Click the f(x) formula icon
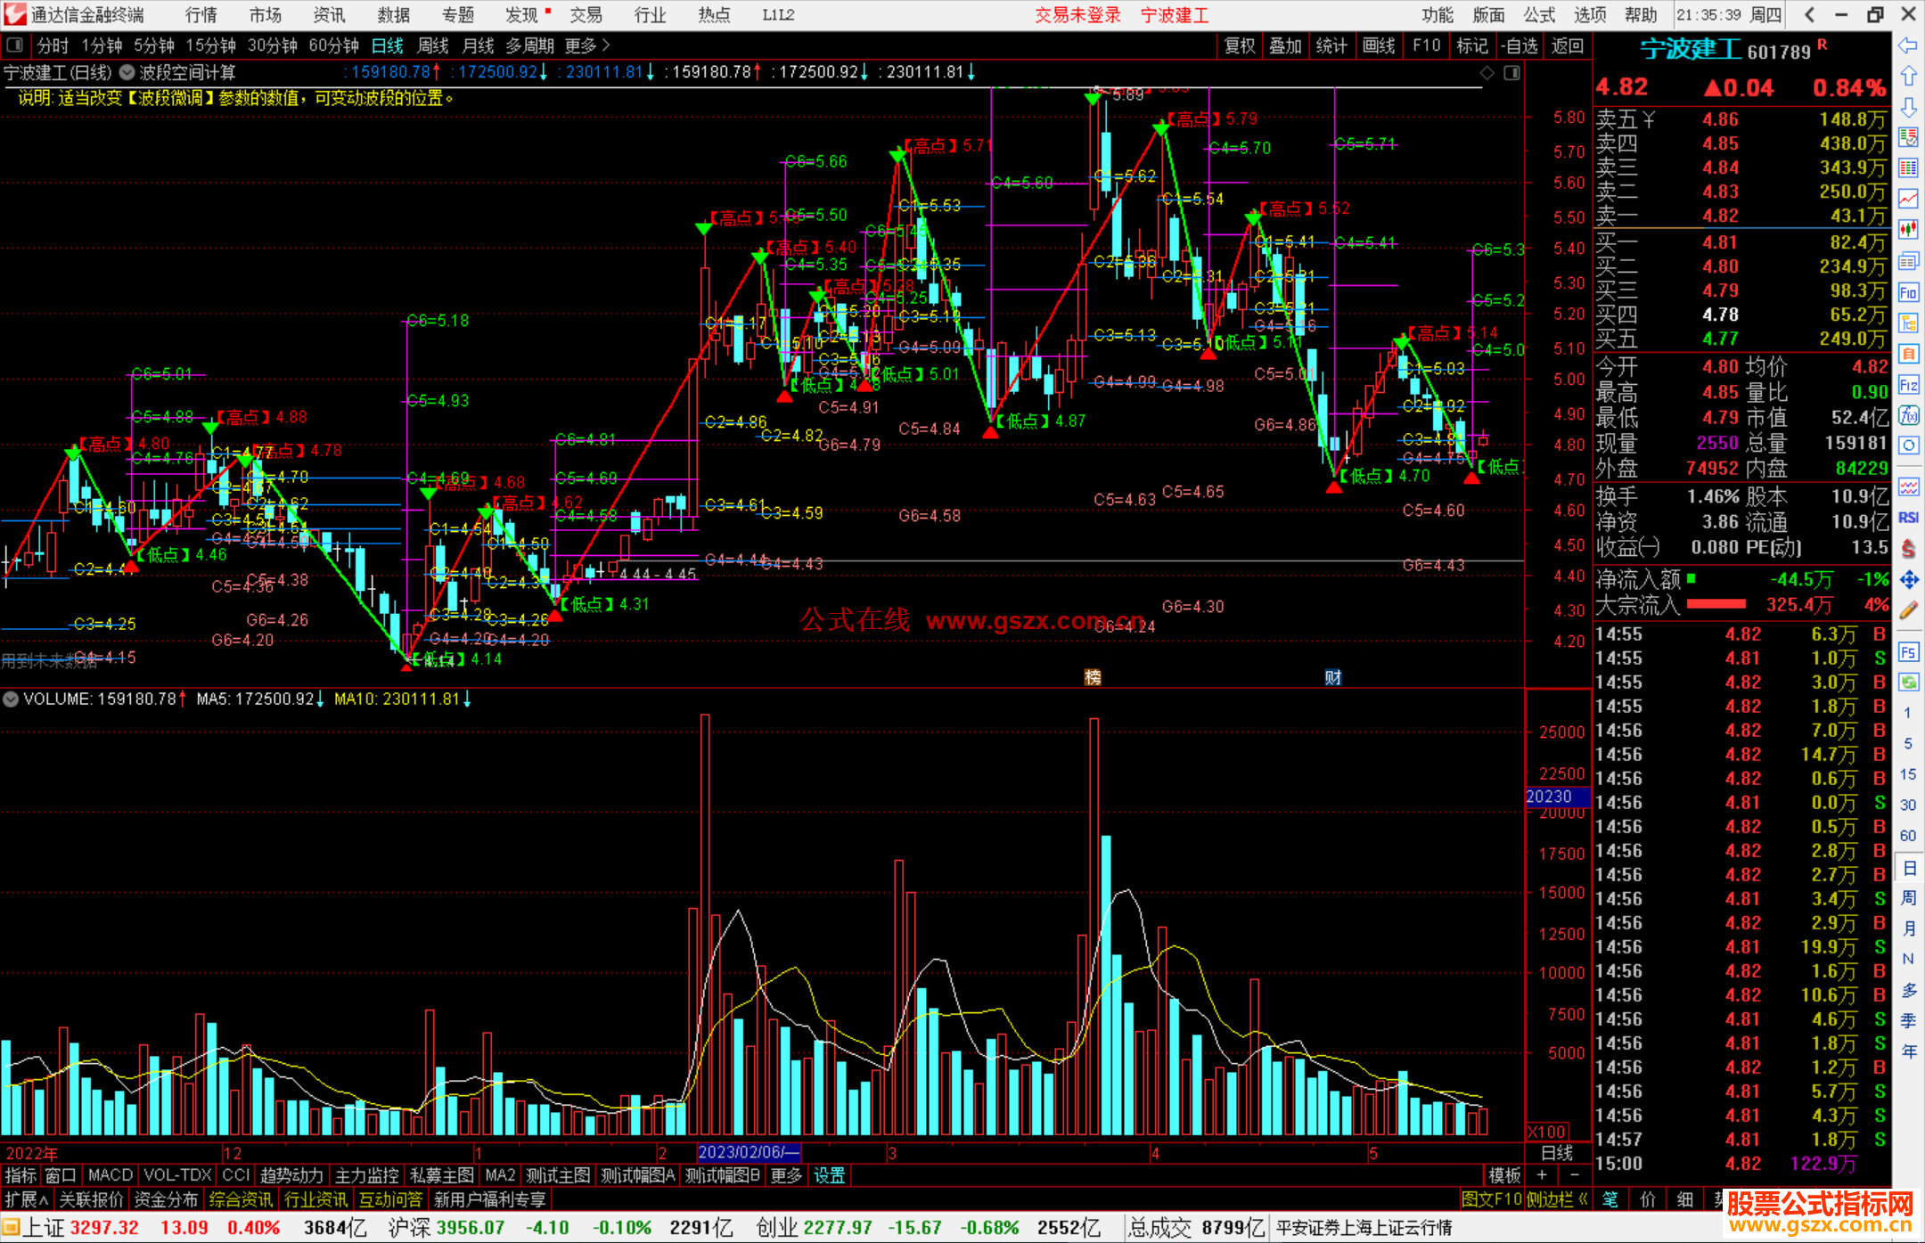This screenshot has height=1243, width=1925. 1908,415
